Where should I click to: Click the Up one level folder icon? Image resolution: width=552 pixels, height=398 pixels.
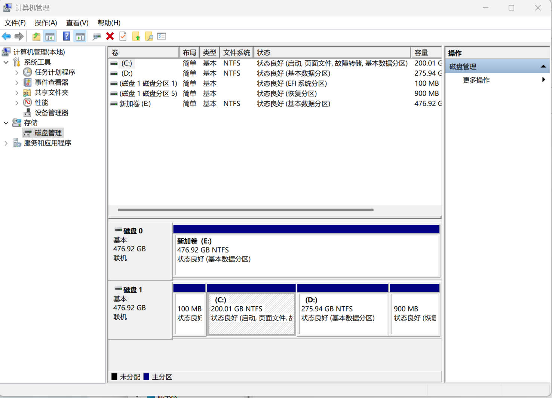36,36
